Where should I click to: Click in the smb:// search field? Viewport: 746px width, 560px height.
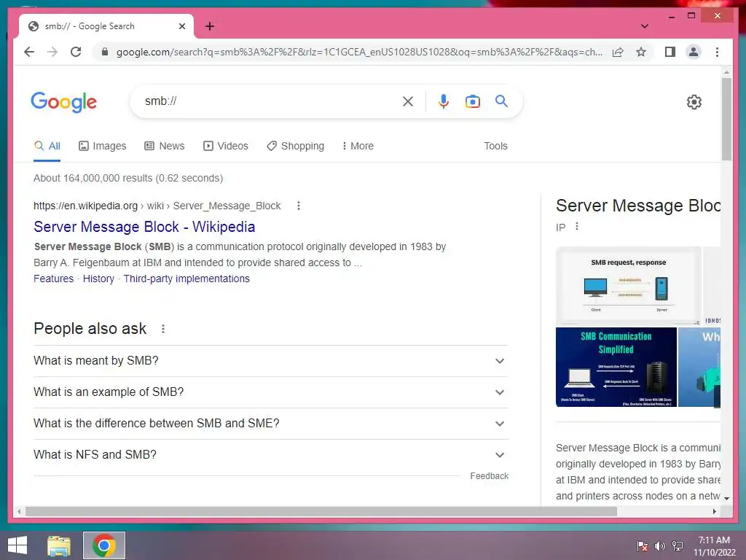pos(271,101)
